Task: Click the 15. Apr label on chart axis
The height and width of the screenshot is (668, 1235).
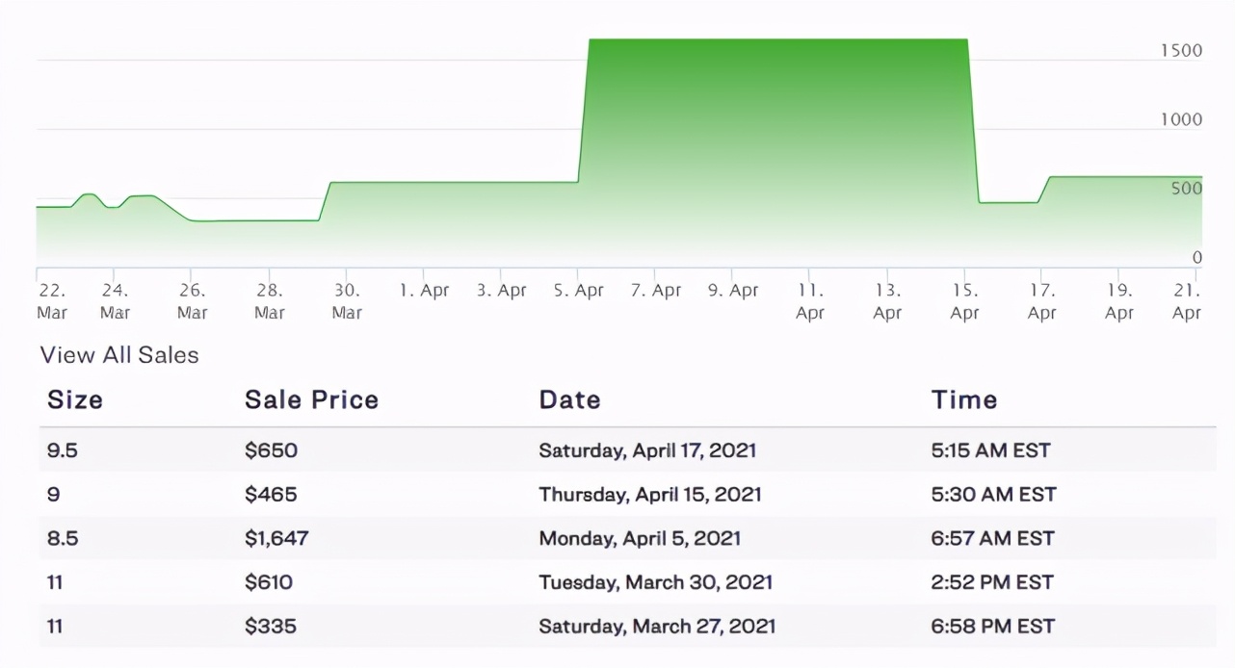Action: click(x=965, y=301)
